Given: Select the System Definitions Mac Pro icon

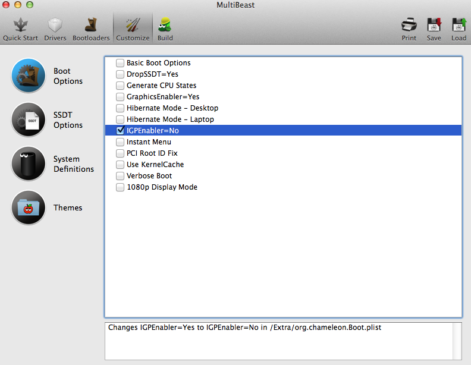Looking at the screenshot, I should click(x=28, y=163).
